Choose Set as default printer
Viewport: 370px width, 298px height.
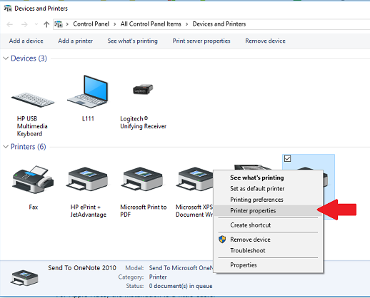point(268,189)
